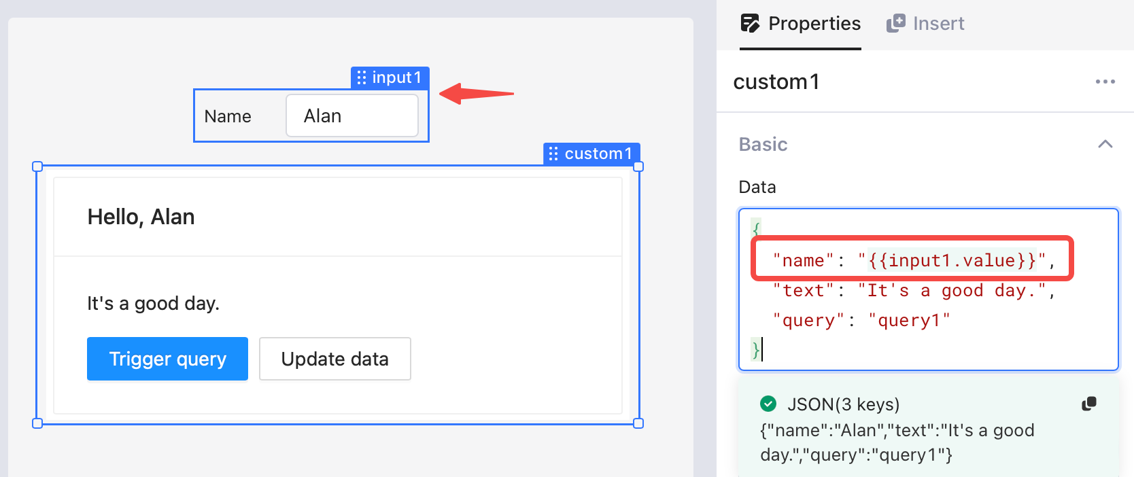The image size is (1134, 477).
Task: Copy the JSON result with the copy icon
Action: [1089, 404]
